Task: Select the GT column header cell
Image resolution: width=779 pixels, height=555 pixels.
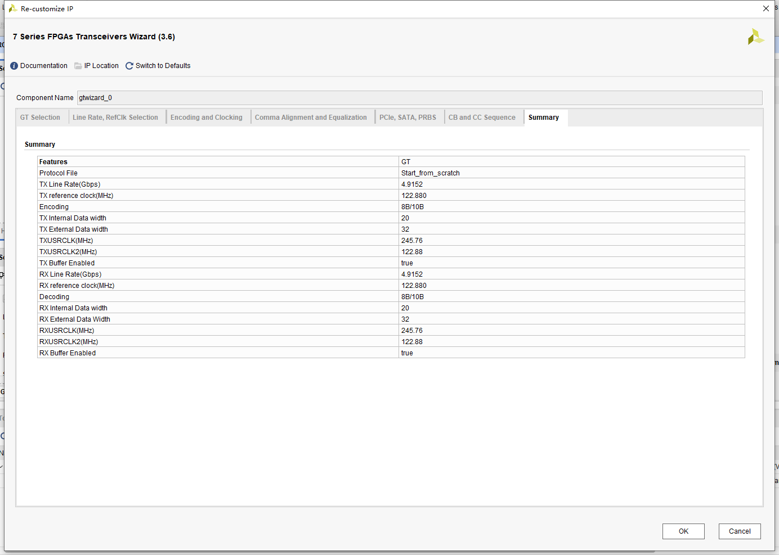Action: 572,162
